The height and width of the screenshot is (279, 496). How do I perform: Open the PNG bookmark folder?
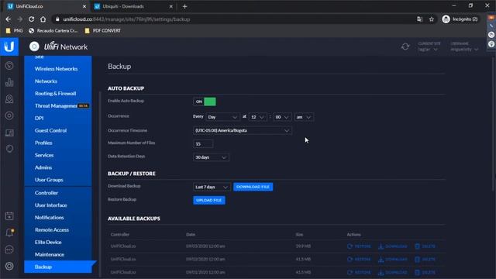point(15,31)
